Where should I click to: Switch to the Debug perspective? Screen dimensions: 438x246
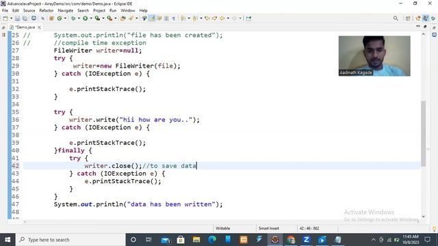click(433, 18)
